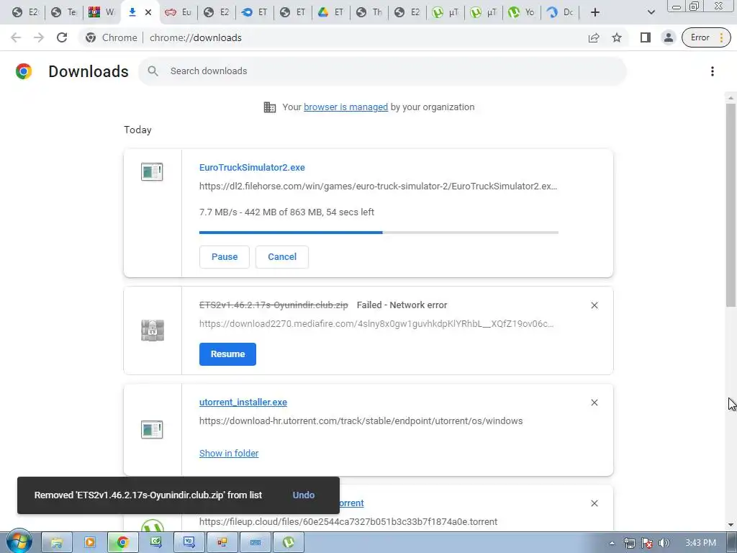The height and width of the screenshot is (553, 737).
Task: Switch to the Eu gamepad tab
Action: point(178,12)
